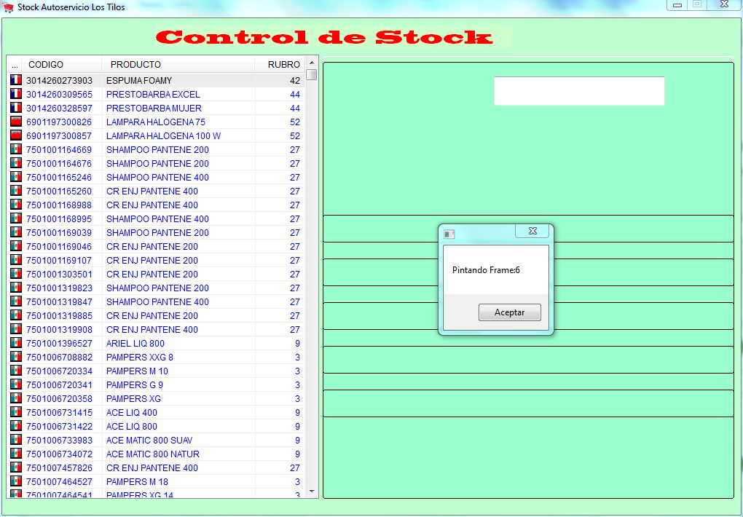Close the Pintando Frame dialog

pos(532,231)
